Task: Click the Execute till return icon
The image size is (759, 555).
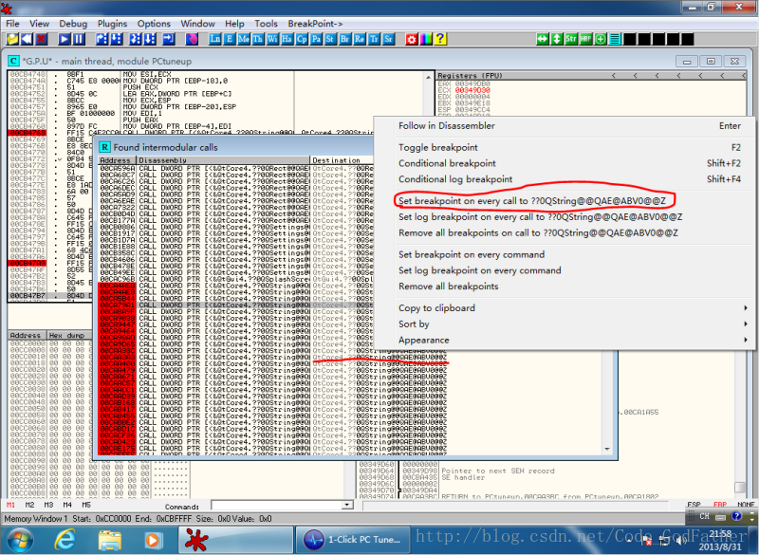Action: 169,39
